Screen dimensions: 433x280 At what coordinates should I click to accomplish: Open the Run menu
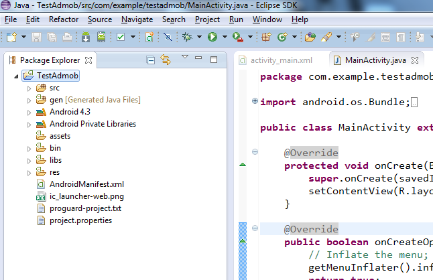(x=236, y=19)
